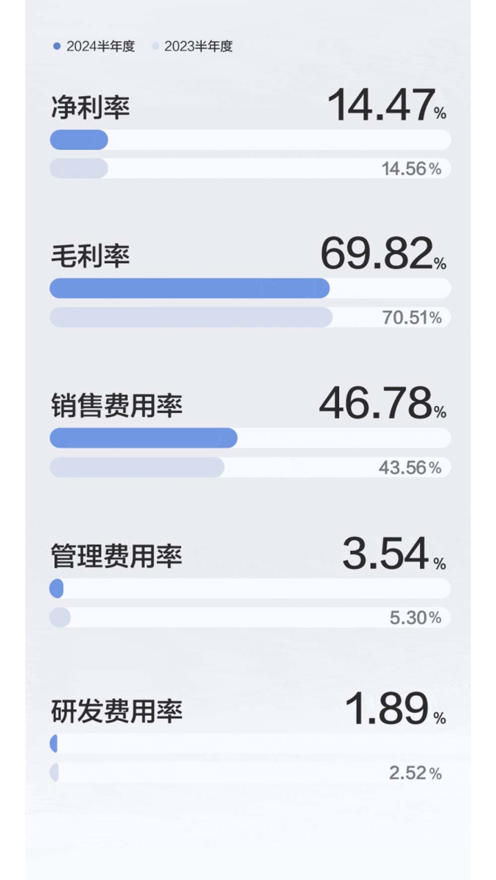
Task: Click the 销售费用率 heading
Action: (x=117, y=405)
